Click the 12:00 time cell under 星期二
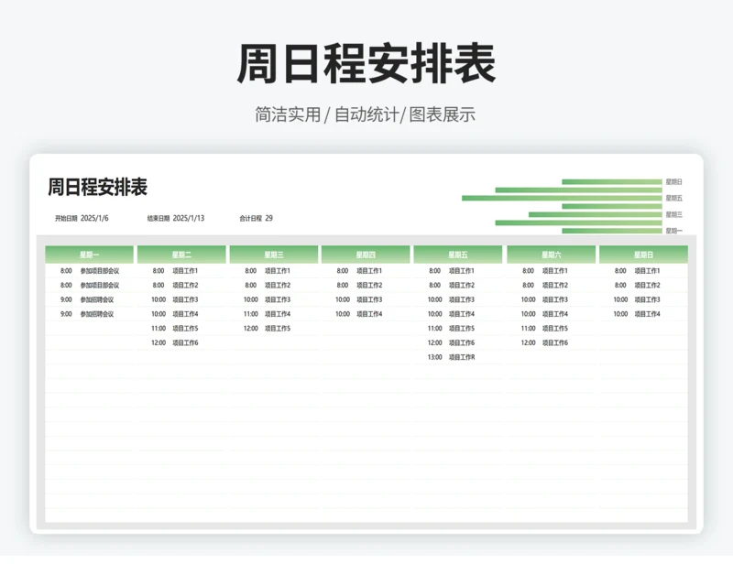 point(159,343)
